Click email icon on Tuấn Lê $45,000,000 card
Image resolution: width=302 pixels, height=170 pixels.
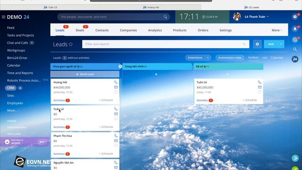coord(260,87)
